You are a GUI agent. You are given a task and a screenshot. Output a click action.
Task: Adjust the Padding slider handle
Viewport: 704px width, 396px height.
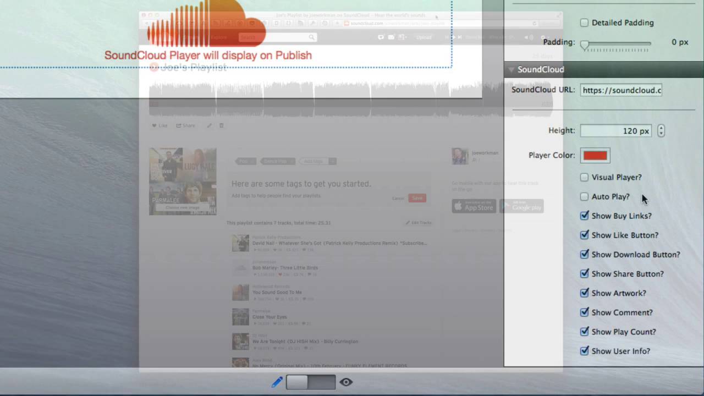(x=585, y=45)
